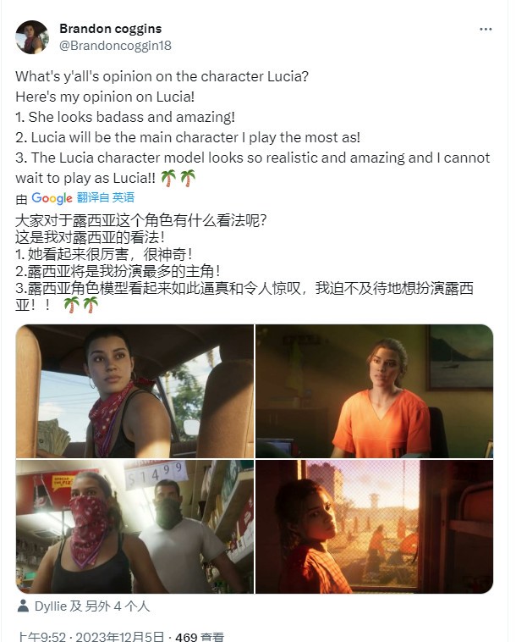
Task: Open Lucia in orange jumpsuit photo
Action: [374, 391]
